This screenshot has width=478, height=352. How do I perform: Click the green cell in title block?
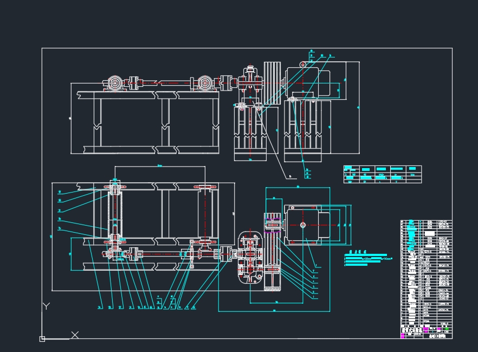[447, 329]
